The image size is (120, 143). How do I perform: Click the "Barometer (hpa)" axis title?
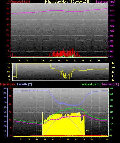tap(105, 2)
